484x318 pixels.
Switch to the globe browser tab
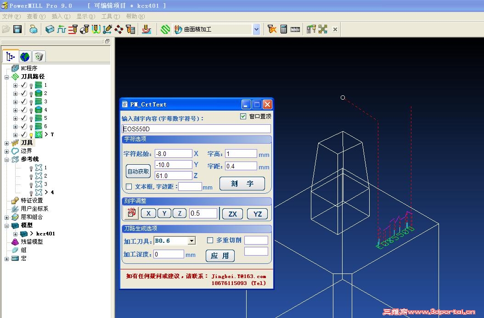click(x=25, y=56)
